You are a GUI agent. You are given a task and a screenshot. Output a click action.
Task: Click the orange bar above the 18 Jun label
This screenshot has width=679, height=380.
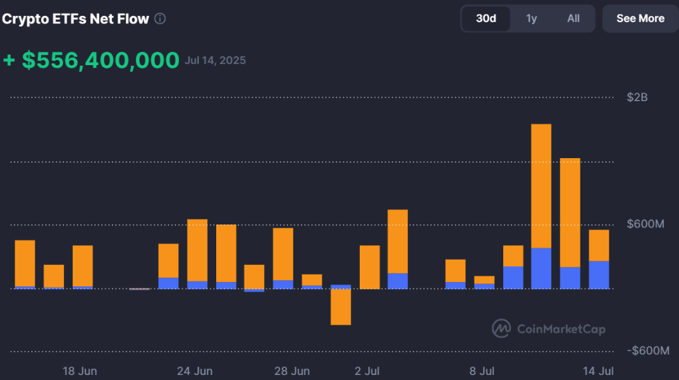click(x=82, y=266)
